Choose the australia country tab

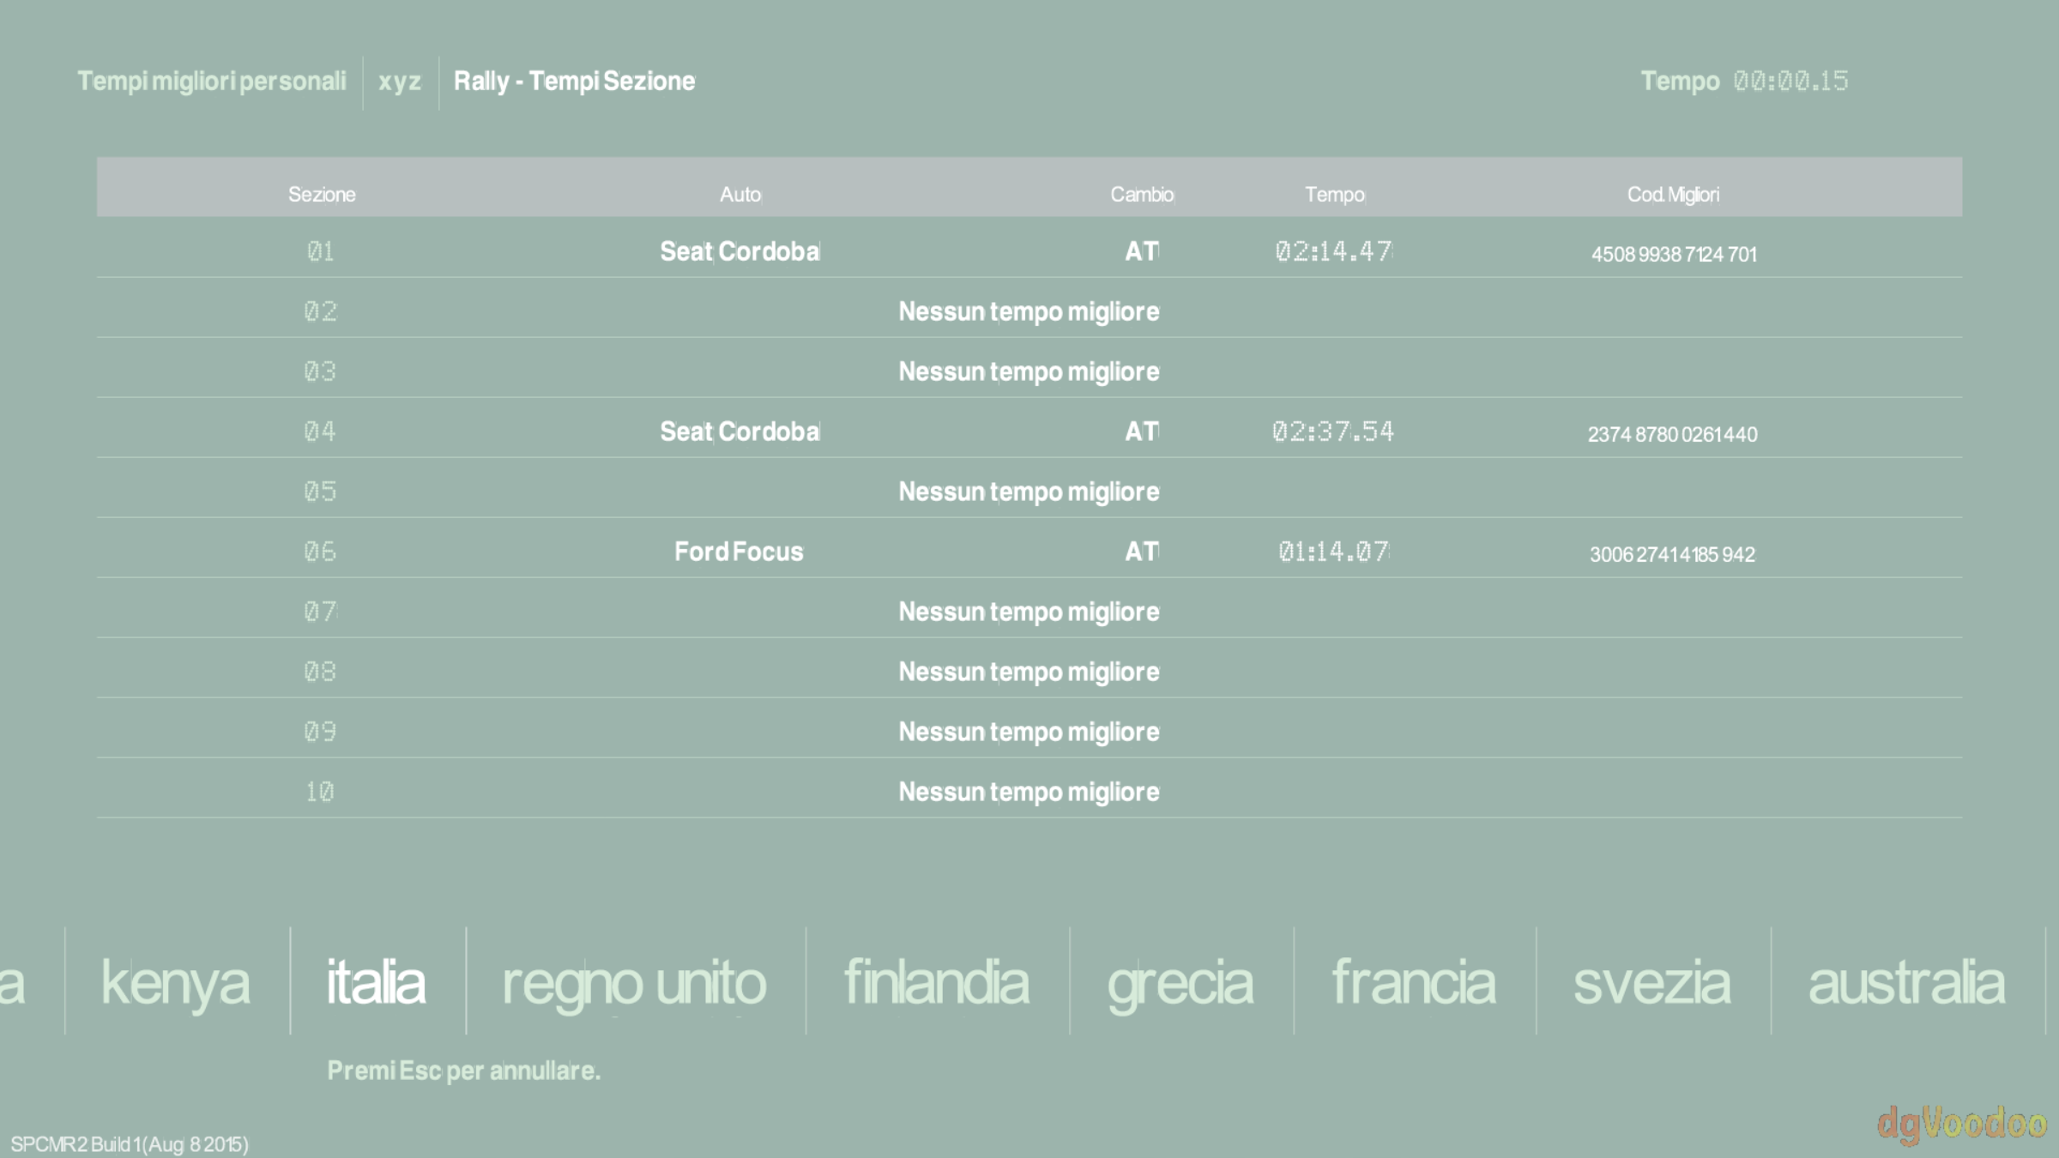tap(1906, 982)
